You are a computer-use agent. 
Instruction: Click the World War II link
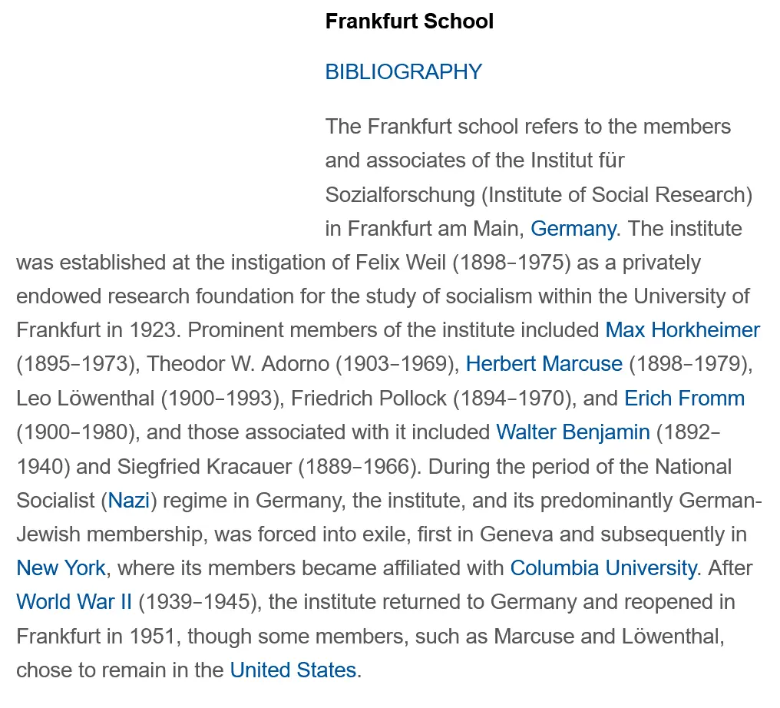point(74,602)
